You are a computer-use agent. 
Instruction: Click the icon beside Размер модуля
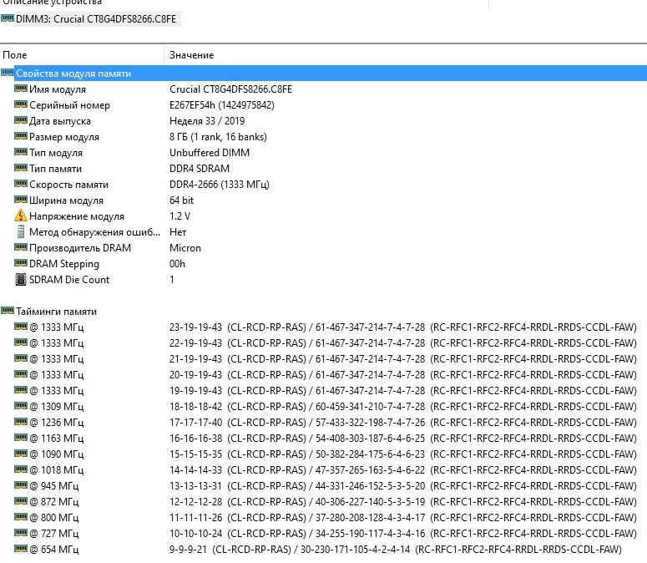[21, 136]
